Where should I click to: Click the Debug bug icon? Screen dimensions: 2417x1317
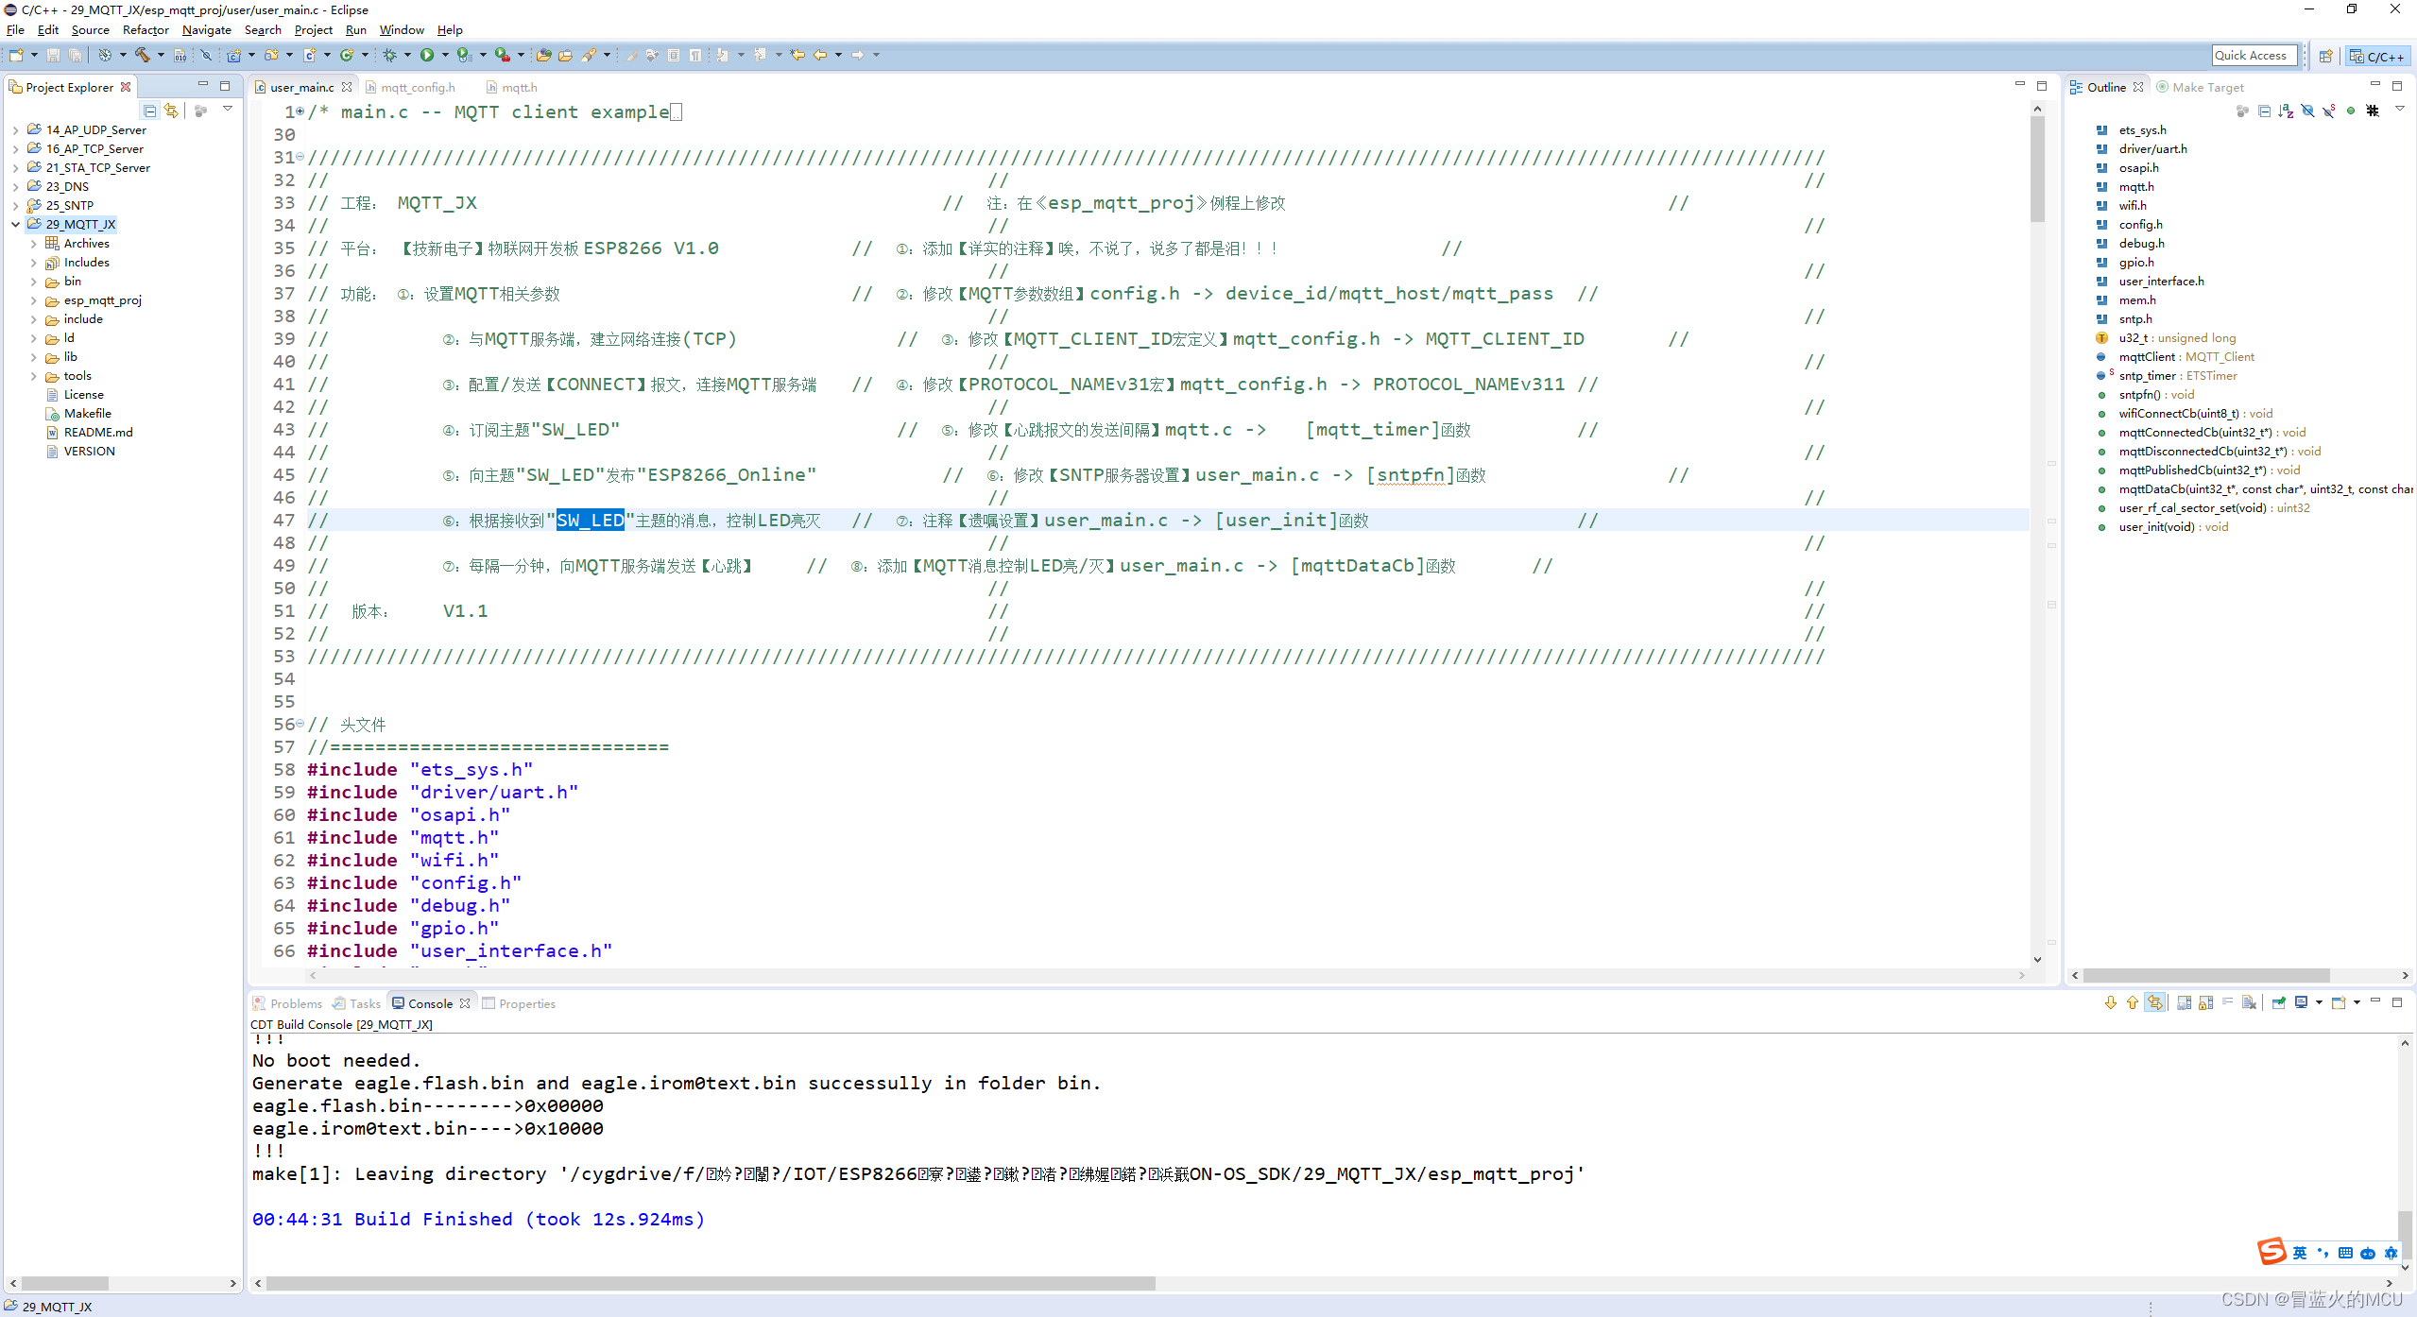click(389, 55)
